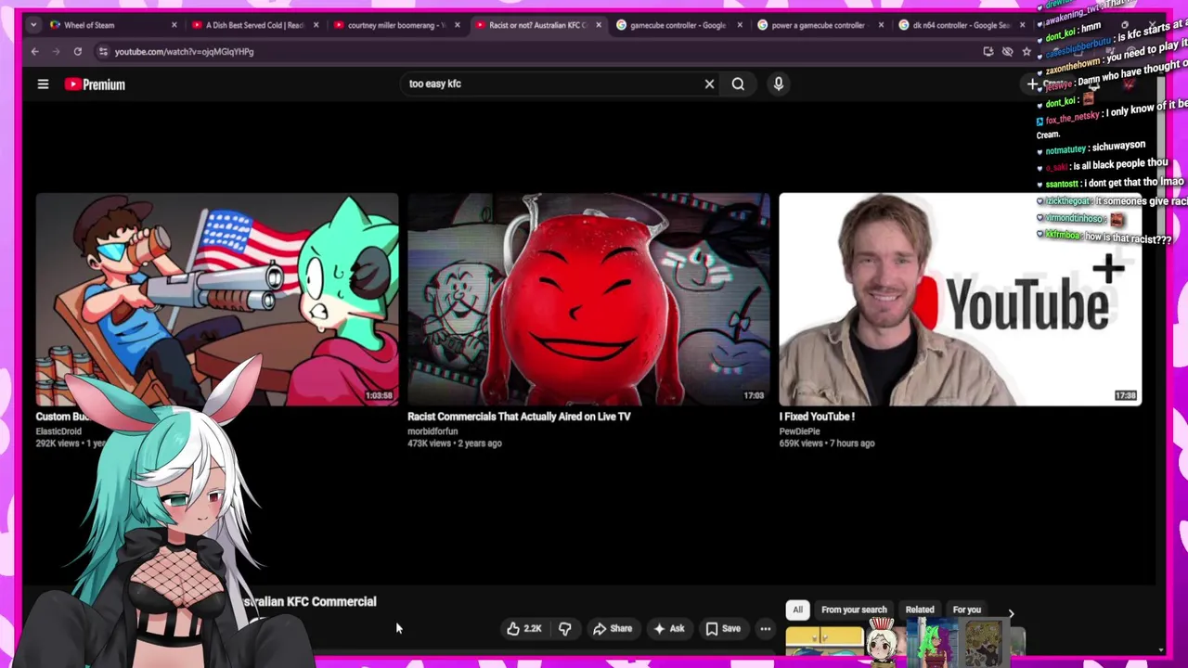Screen dimensions: 1188x668
Task: Open 'I Fixed YouTube !' video title
Action: pos(817,417)
